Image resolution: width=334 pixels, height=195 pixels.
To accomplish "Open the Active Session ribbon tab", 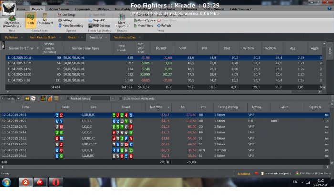I will pos(59,9).
